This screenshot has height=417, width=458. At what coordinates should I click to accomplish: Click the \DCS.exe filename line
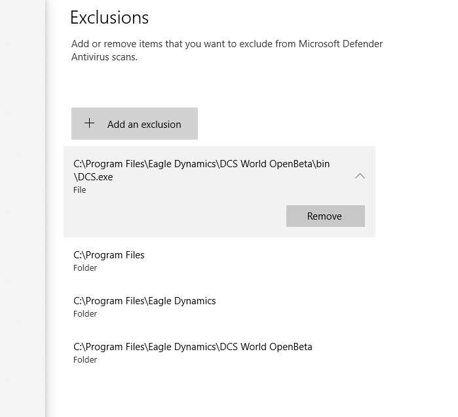pos(93,177)
